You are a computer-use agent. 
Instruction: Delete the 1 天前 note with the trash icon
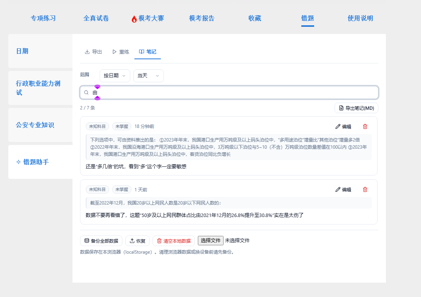[x=365, y=189]
